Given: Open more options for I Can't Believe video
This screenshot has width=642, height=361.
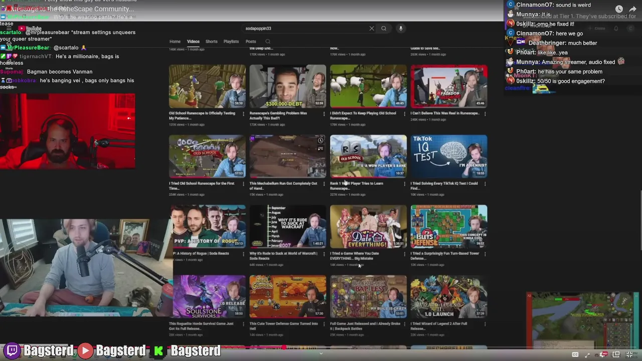Looking at the screenshot, I should pyautogui.click(x=485, y=114).
